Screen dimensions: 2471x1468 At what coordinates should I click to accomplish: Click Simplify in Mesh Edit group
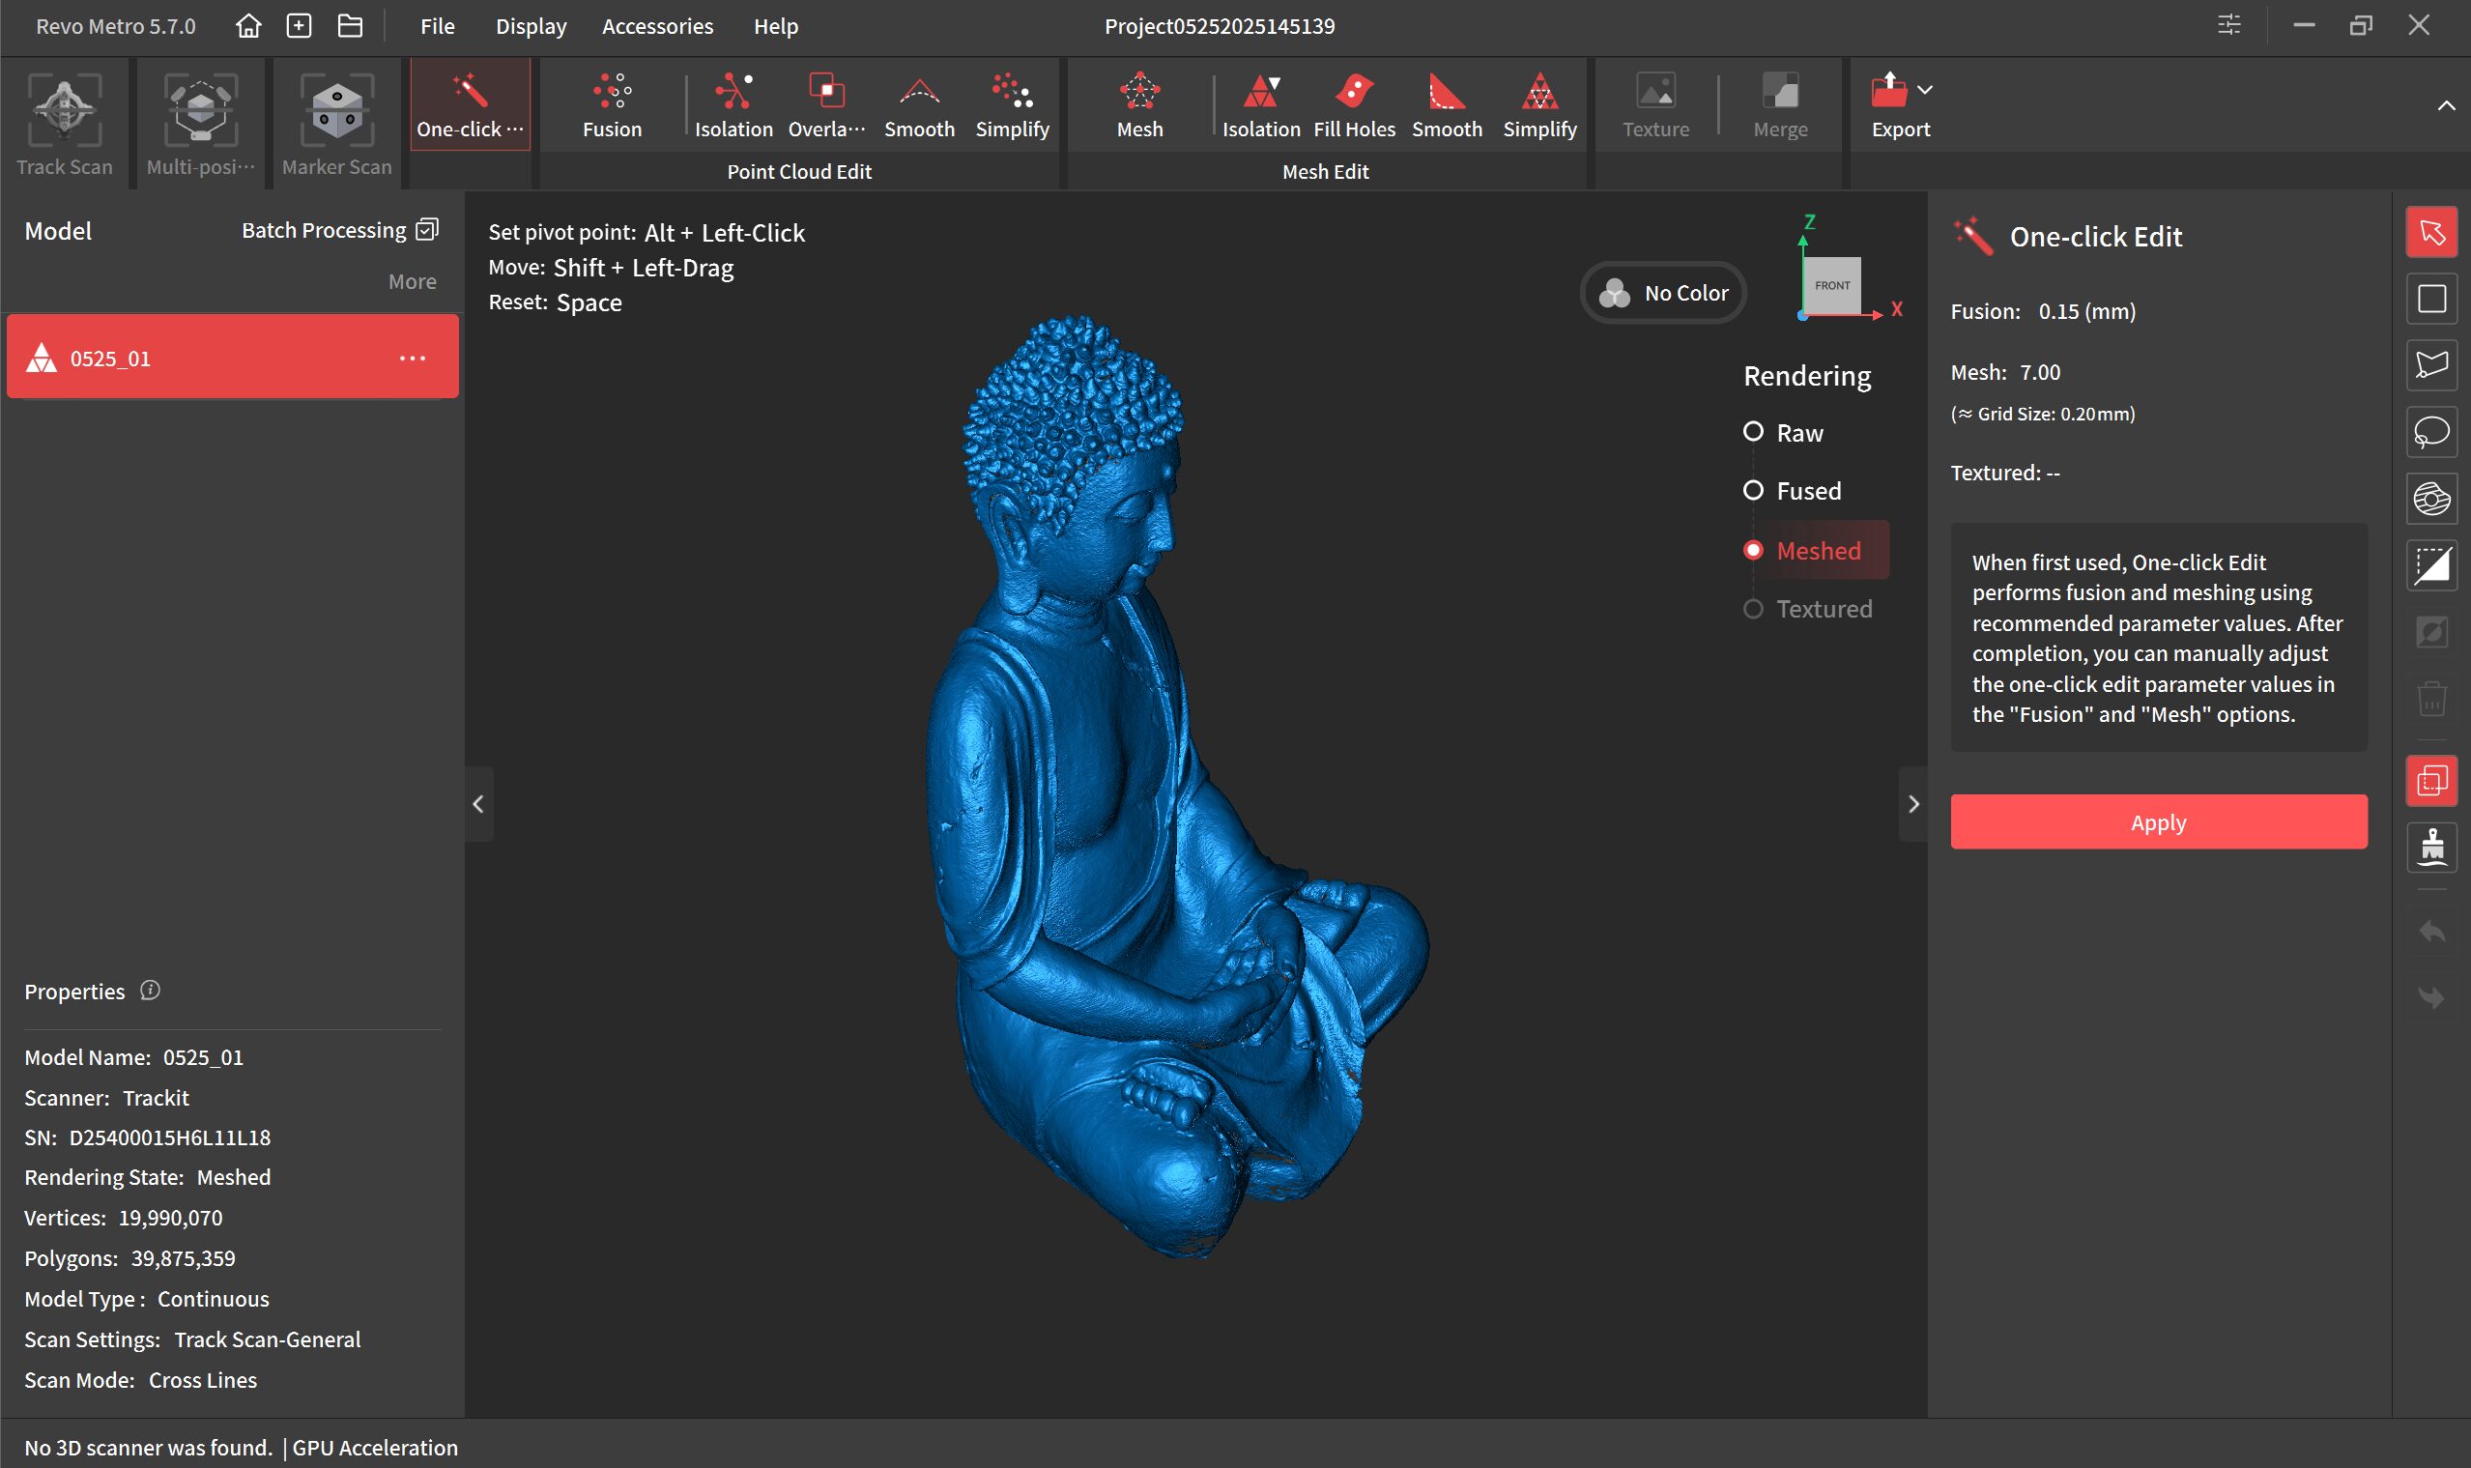pyautogui.click(x=1538, y=104)
